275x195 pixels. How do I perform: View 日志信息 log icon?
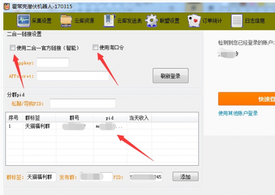tap(236, 21)
